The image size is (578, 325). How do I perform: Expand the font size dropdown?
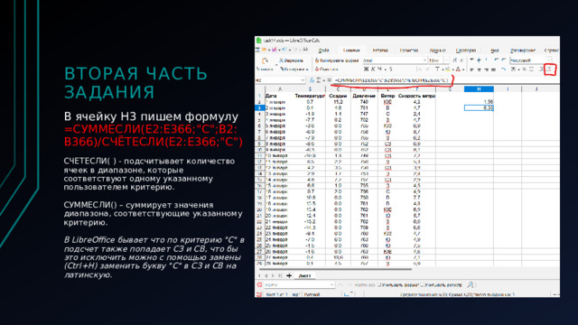coord(446,60)
